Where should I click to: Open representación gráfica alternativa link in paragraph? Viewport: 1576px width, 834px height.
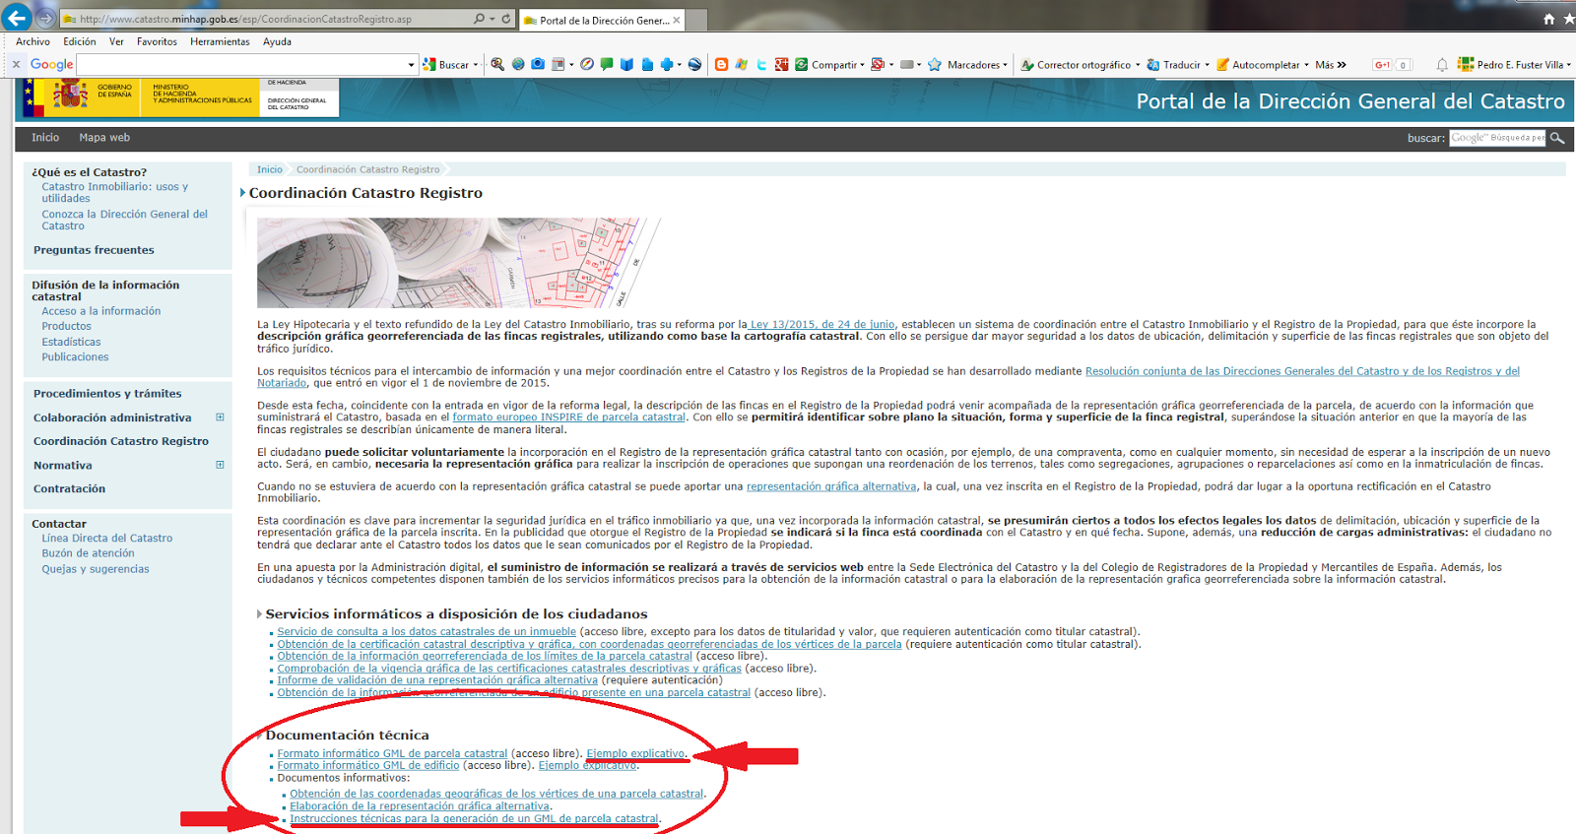coord(831,486)
